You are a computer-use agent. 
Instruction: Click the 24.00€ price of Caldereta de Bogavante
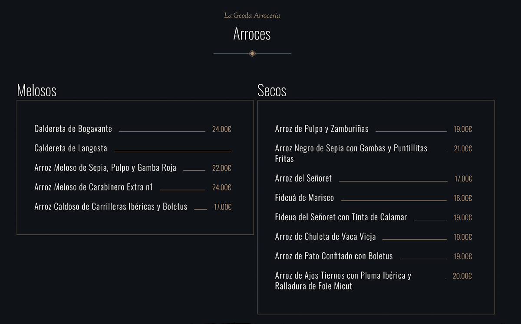point(221,129)
